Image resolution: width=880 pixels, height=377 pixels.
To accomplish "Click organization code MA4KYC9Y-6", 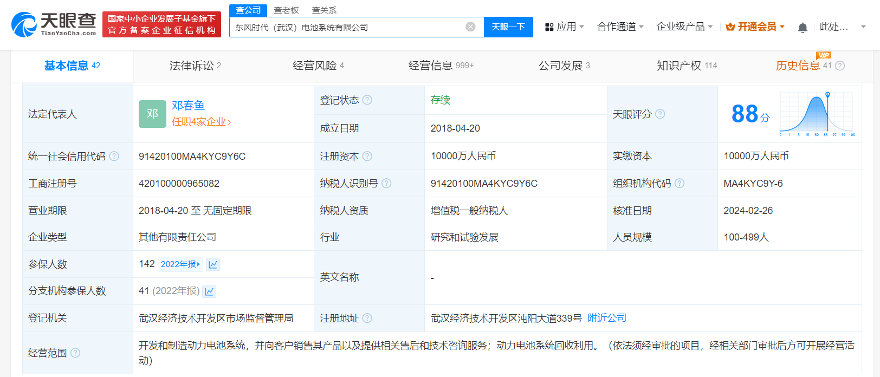I will click(x=753, y=184).
